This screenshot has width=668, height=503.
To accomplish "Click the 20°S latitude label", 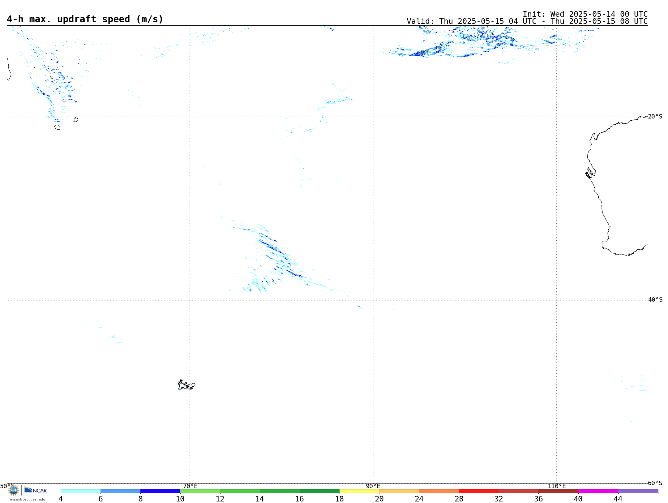I will (655, 117).
